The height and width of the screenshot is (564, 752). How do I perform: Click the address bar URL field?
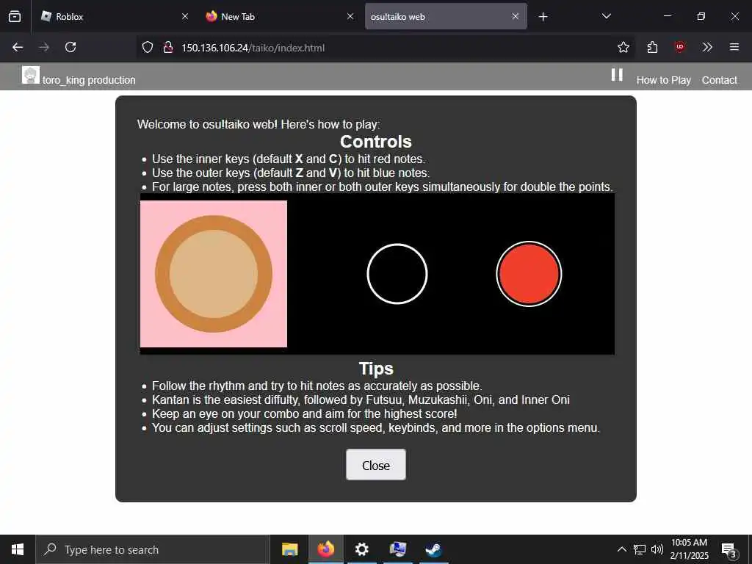pyautogui.click(x=386, y=48)
